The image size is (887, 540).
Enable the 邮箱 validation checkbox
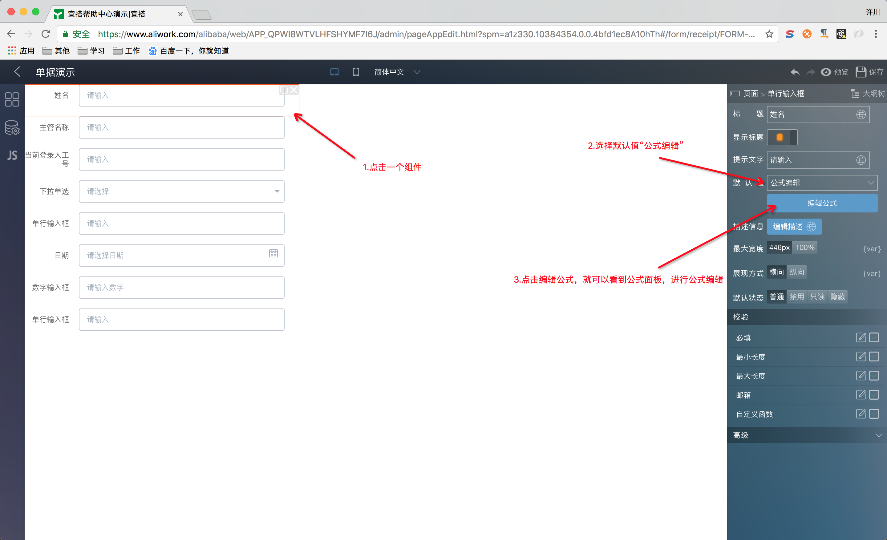click(x=874, y=395)
